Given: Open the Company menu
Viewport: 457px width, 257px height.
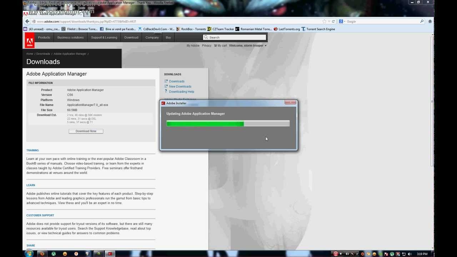Looking at the screenshot, I should (x=152, y=37).
